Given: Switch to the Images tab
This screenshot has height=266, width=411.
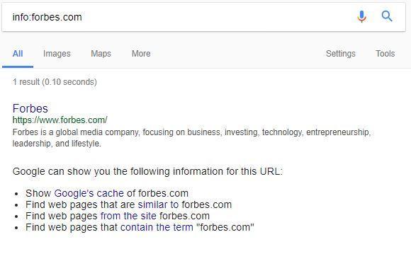Looking at the screenshot, I should 57,54.
